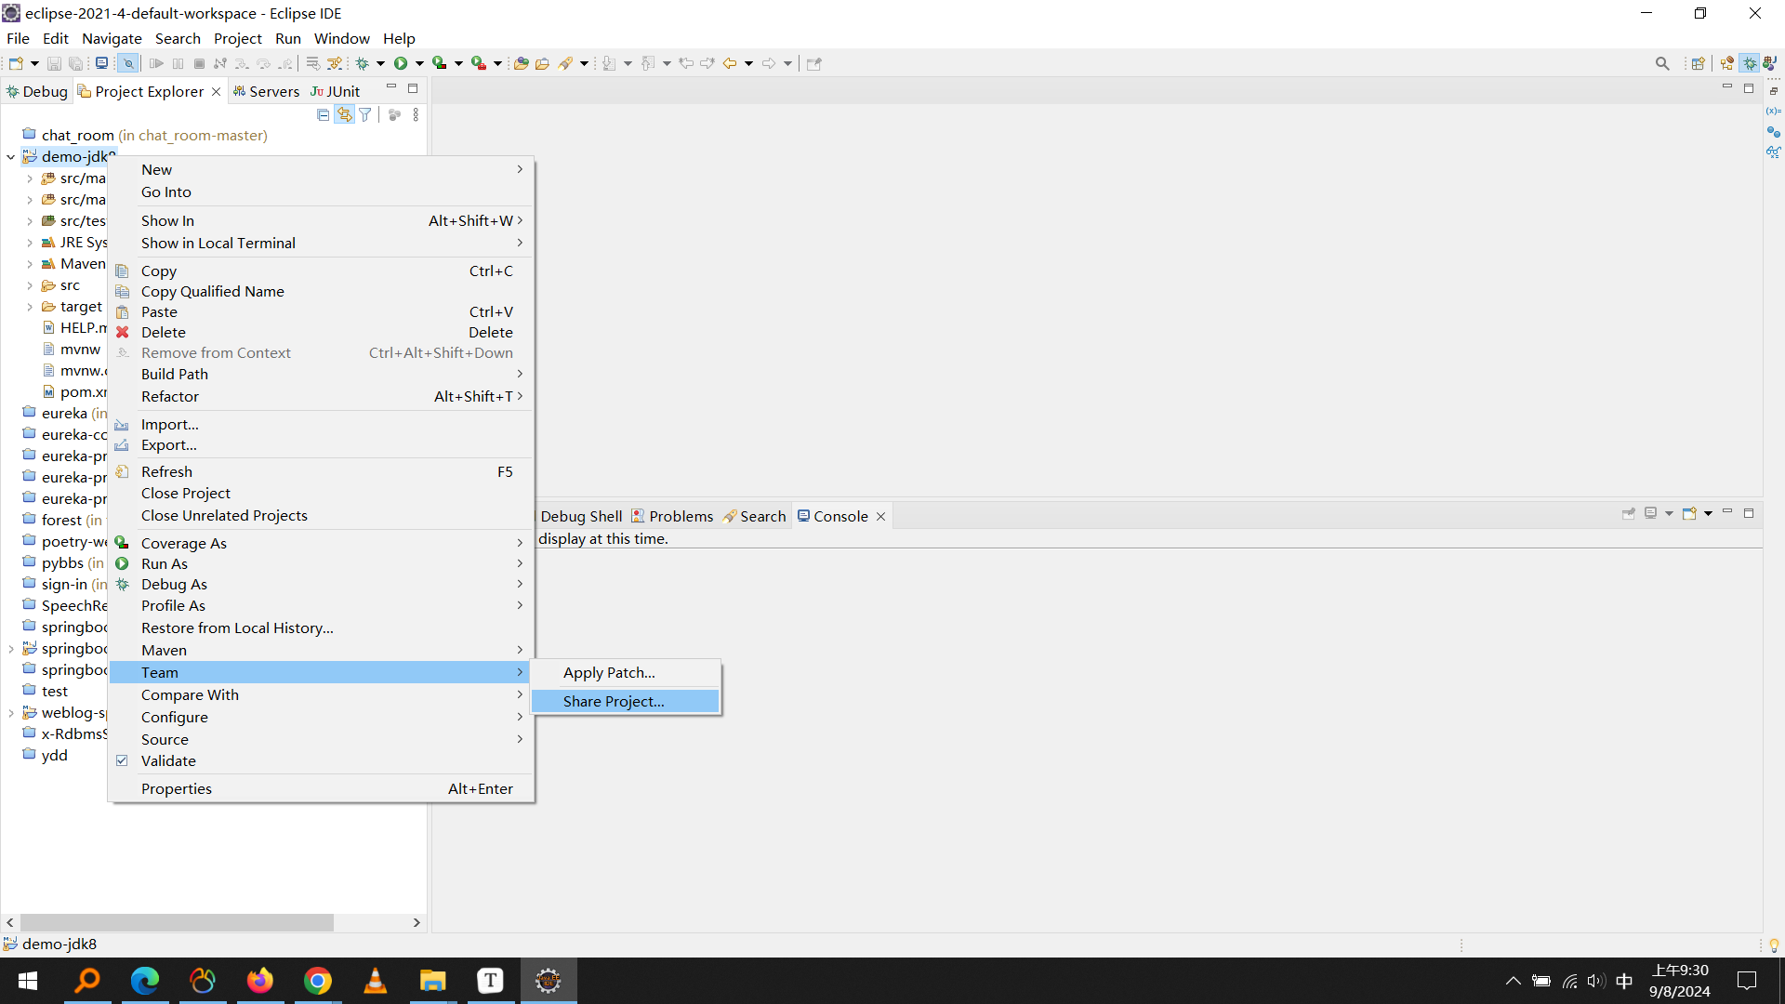The width and height of the screenshot is (1785, 1004).
Task: Click the Debug bug icon in toolbar
Action: click(363, 63)
